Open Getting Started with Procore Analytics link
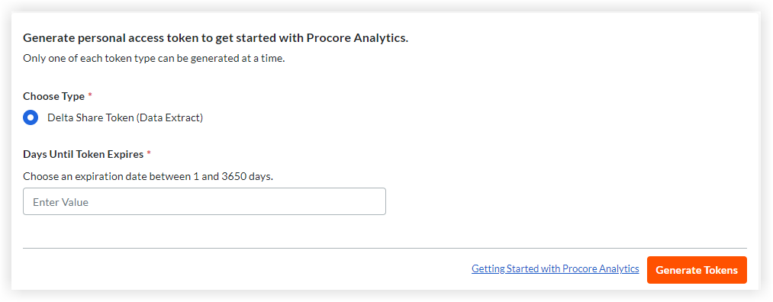This screenshot has height=302, width=773. click(x=555, y=269)
